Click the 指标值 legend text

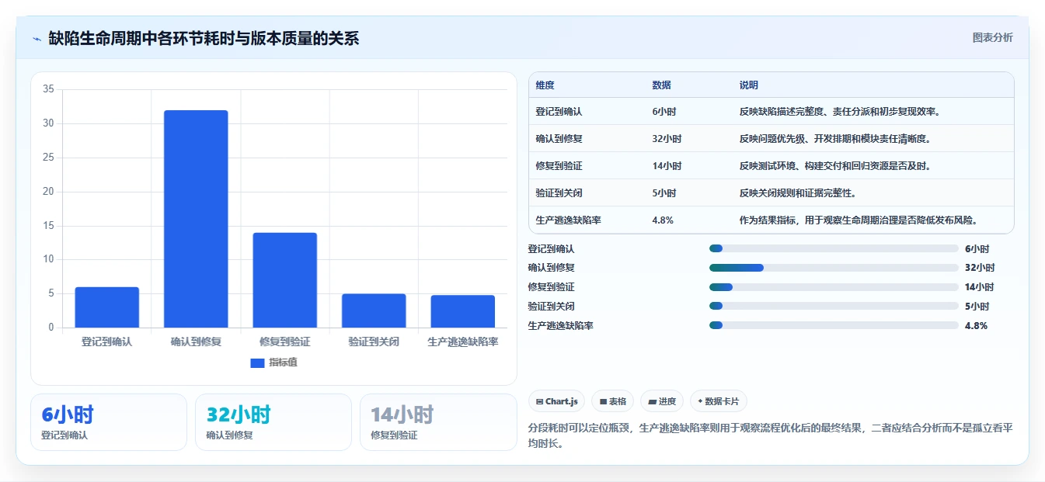click(284, 362)
